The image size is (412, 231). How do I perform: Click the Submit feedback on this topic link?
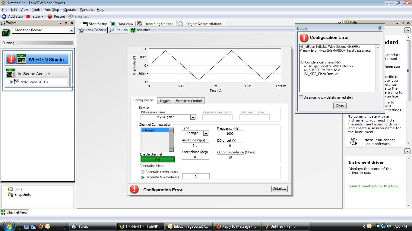click(374, 186)
